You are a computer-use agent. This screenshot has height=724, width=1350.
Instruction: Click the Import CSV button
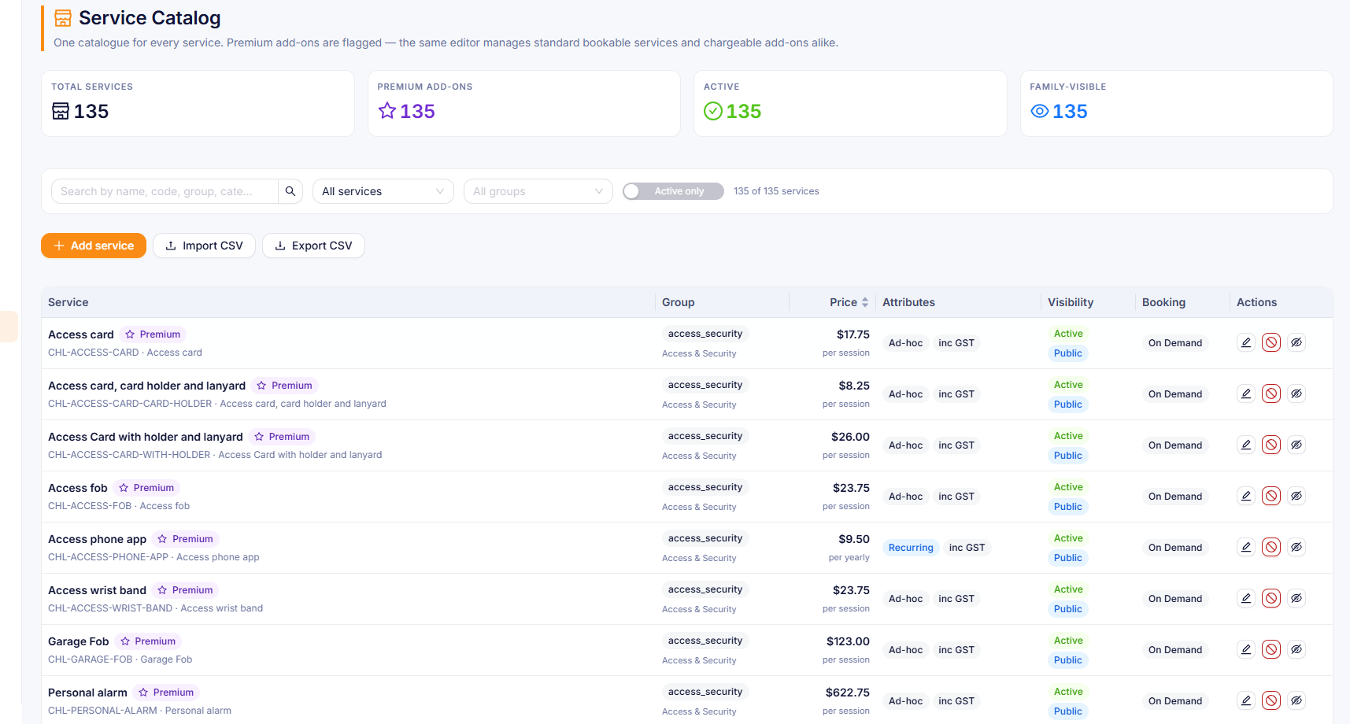pyautogui.click(x=204, y=246)
